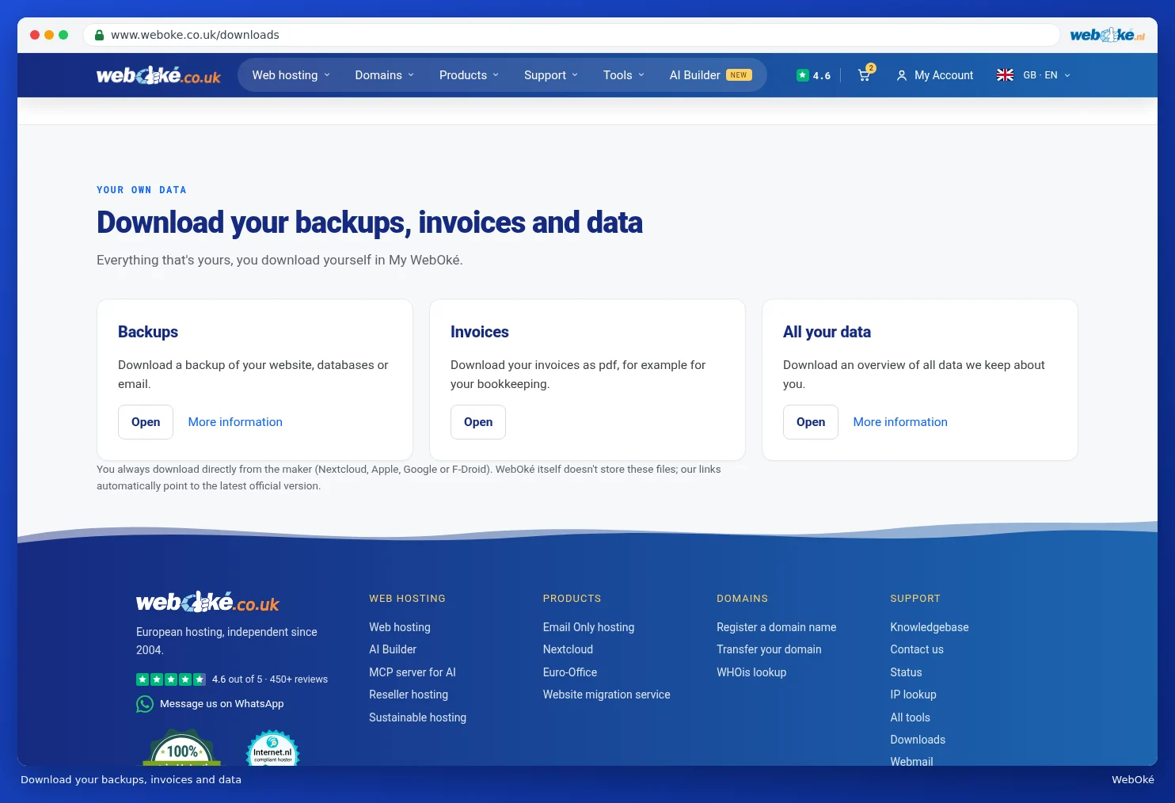1175x803 pixels.
Task: Expand the Products dropdown menu
Action: coord(470,75)
